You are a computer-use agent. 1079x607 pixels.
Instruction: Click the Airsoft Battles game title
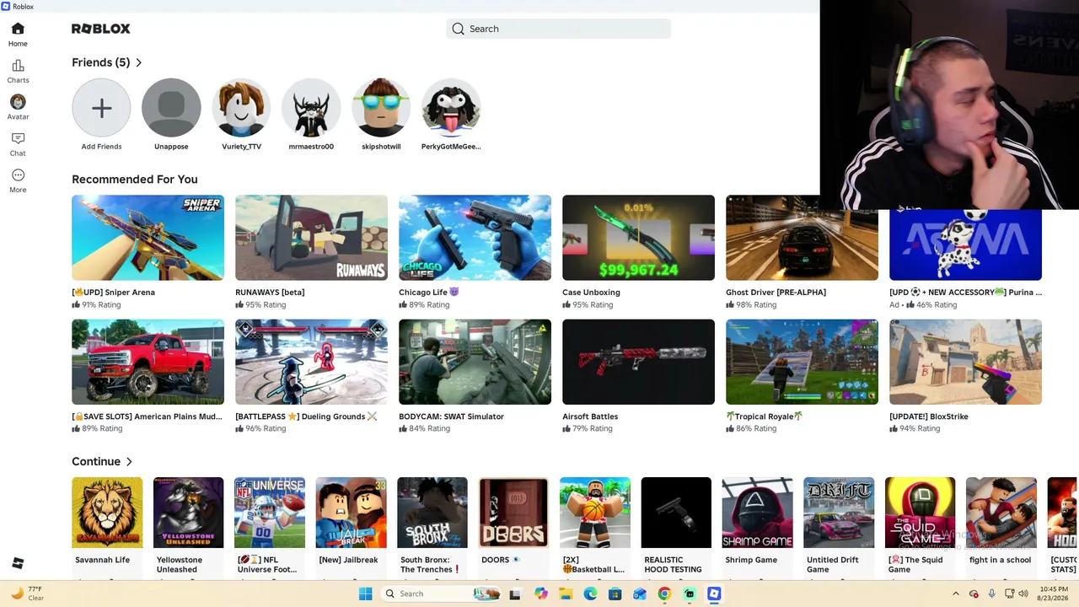pos(590,416)
